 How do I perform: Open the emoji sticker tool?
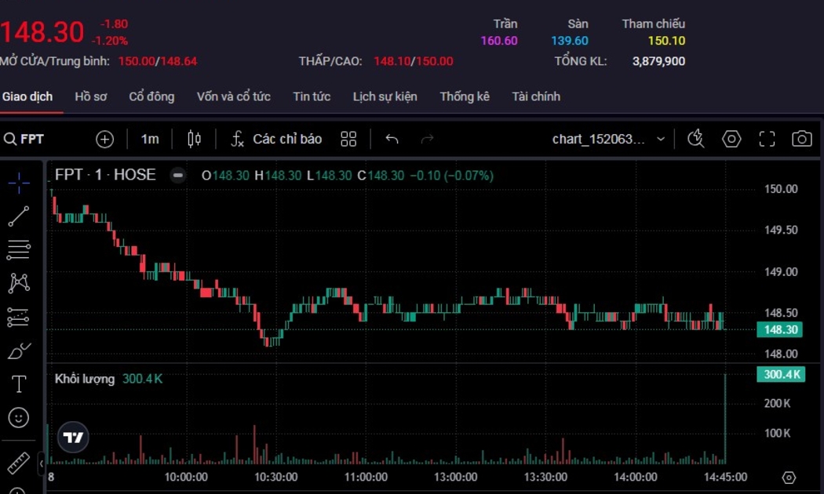[19, 417]
